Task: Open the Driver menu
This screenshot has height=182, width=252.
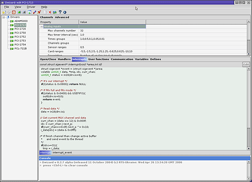Action: pyautogui.click(x=31, y=7)
